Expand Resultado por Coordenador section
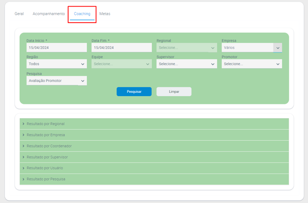The width and height of the screenshot is (308, 203). [49, 146]
